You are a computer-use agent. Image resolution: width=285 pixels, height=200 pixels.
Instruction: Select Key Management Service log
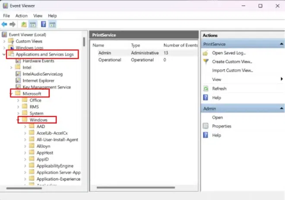[x=47, y=87]
